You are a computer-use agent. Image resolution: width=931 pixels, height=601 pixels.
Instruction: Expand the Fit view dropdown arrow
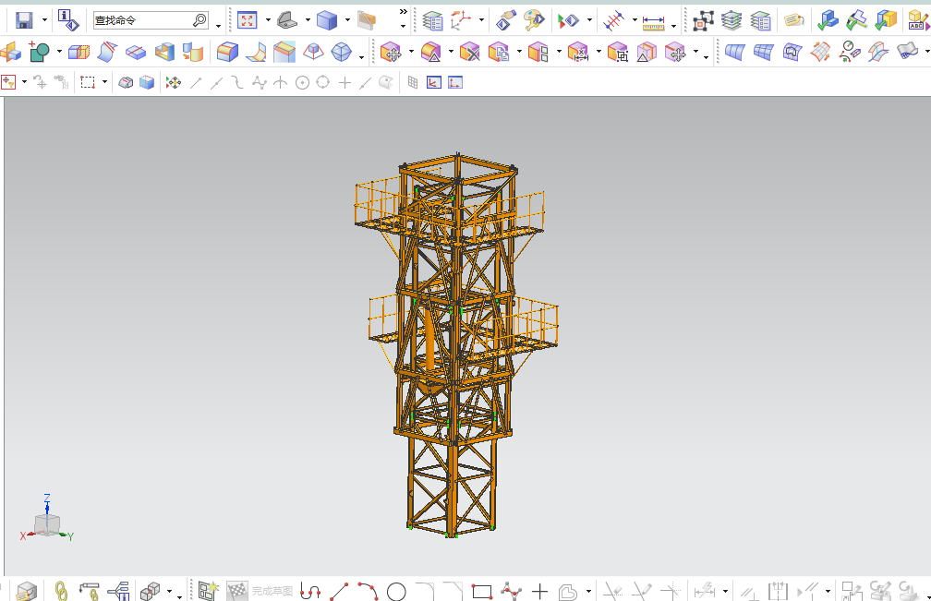268,20
